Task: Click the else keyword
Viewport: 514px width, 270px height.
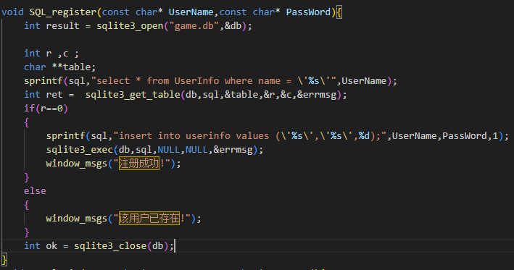Action: click(x=35, y=191)
